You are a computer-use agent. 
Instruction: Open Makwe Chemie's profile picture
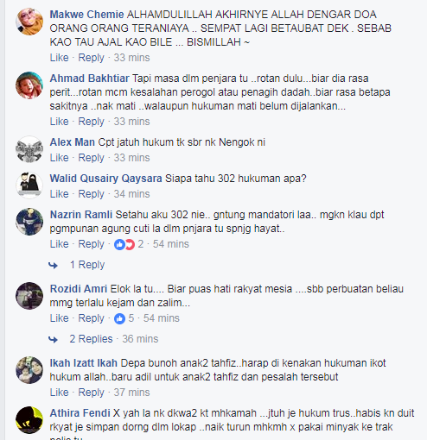(29, 22)
